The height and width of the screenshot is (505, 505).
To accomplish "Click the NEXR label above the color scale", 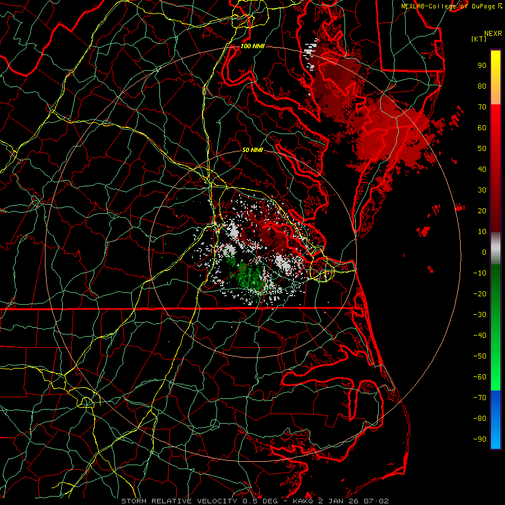I will (x=493, y=34).
